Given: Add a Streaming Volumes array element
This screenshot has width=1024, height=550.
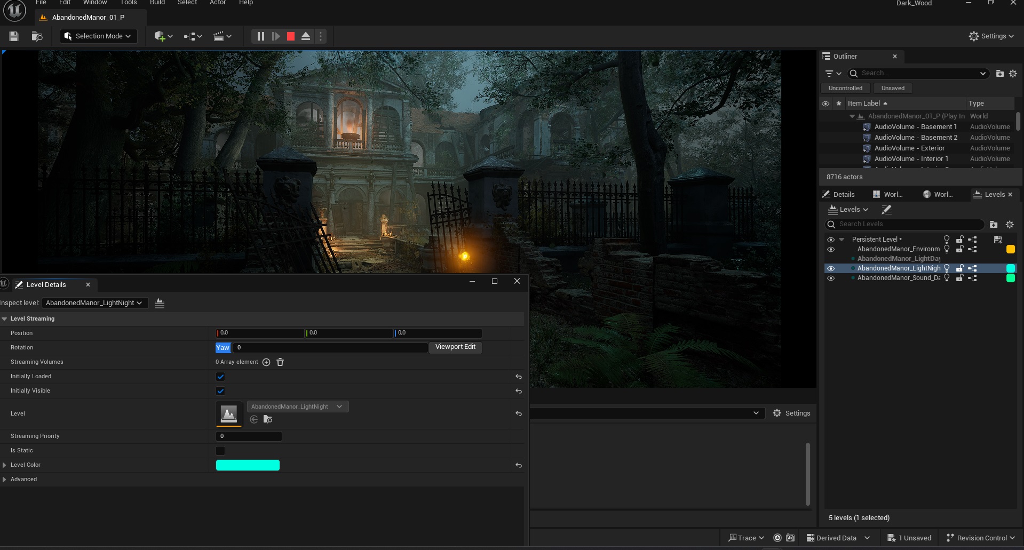Looking at the screenshot, I should [x=266, y=362].
